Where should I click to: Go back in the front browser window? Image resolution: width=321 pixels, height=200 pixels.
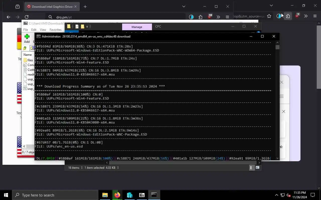[x=9, y=17]
